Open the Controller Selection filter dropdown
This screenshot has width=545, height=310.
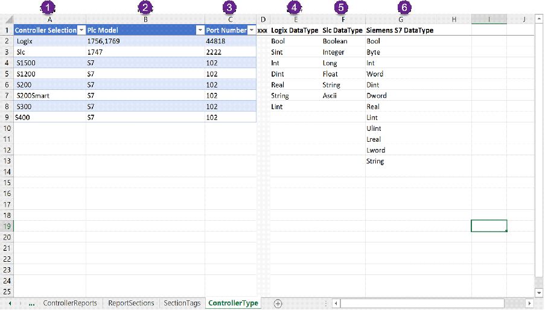[81, 30]
